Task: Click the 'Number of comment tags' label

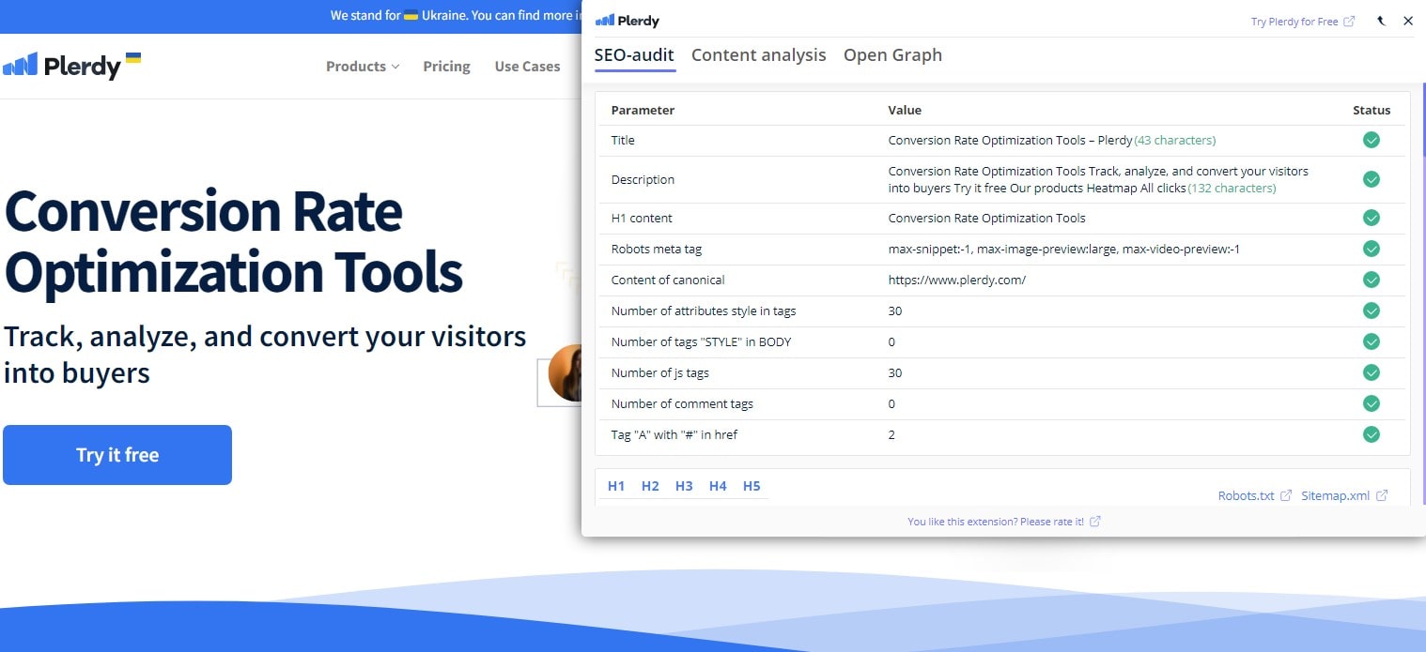Action: coord(682,403)
